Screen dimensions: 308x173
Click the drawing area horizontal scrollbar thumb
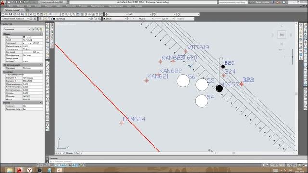[234, 153]
